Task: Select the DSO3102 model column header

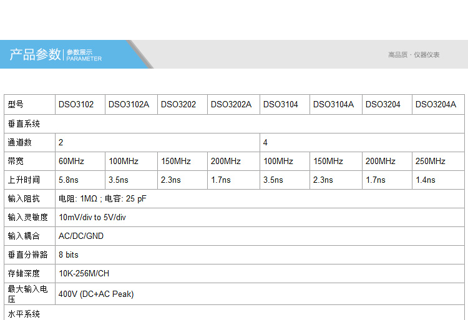Action: tap(76, 105)
